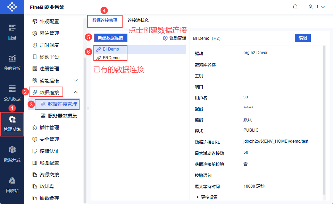Switch to the 连接池状态 tab

(x=138, y=20)
